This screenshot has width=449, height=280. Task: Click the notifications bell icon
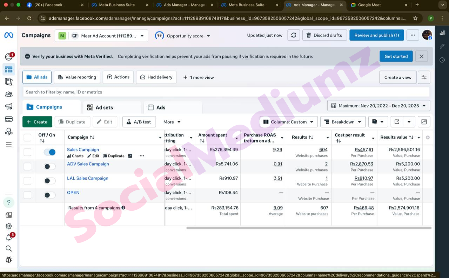(x=9, y=237)
